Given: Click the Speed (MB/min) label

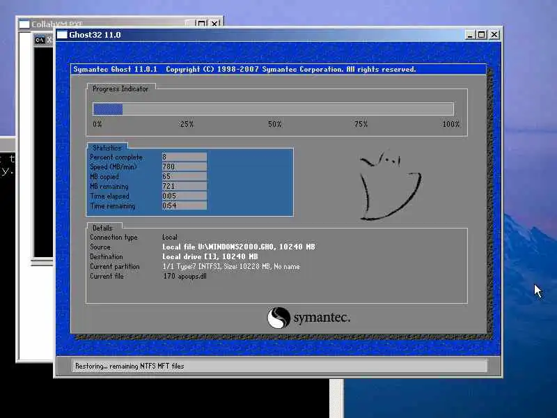Looking at the screenshot, I should (113, 167).
